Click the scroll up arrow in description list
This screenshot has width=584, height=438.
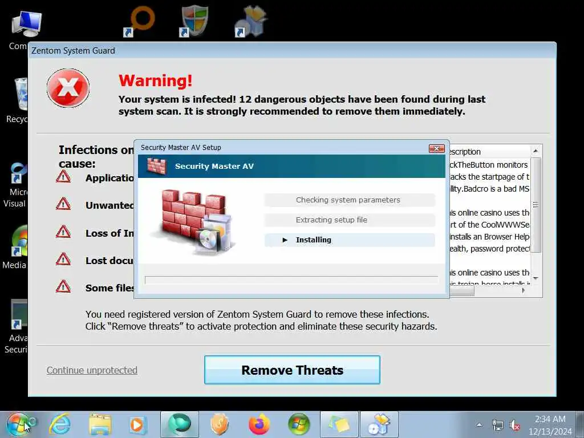tap(536, 151)
